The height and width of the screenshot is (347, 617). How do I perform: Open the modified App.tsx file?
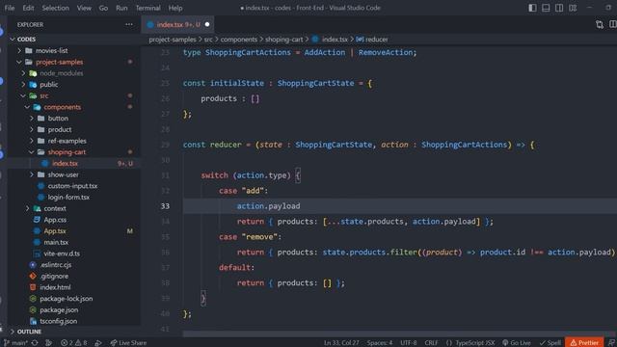[74, 231]
